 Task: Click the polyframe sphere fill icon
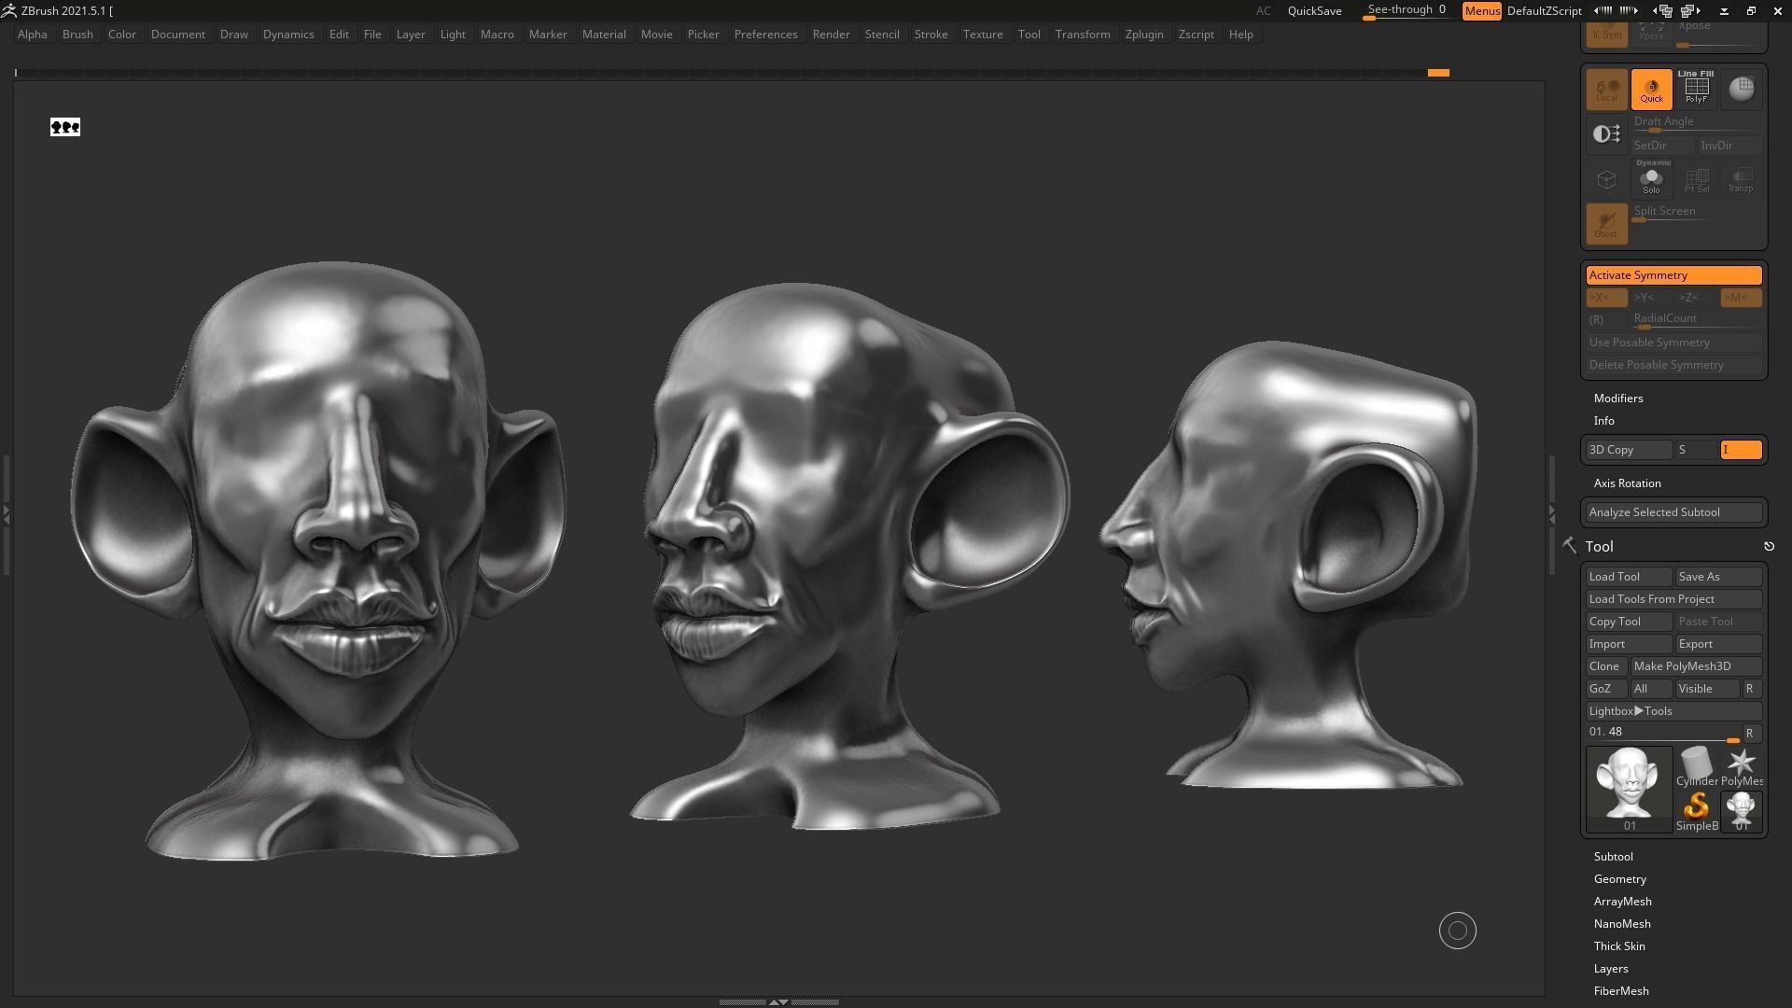1741,90
